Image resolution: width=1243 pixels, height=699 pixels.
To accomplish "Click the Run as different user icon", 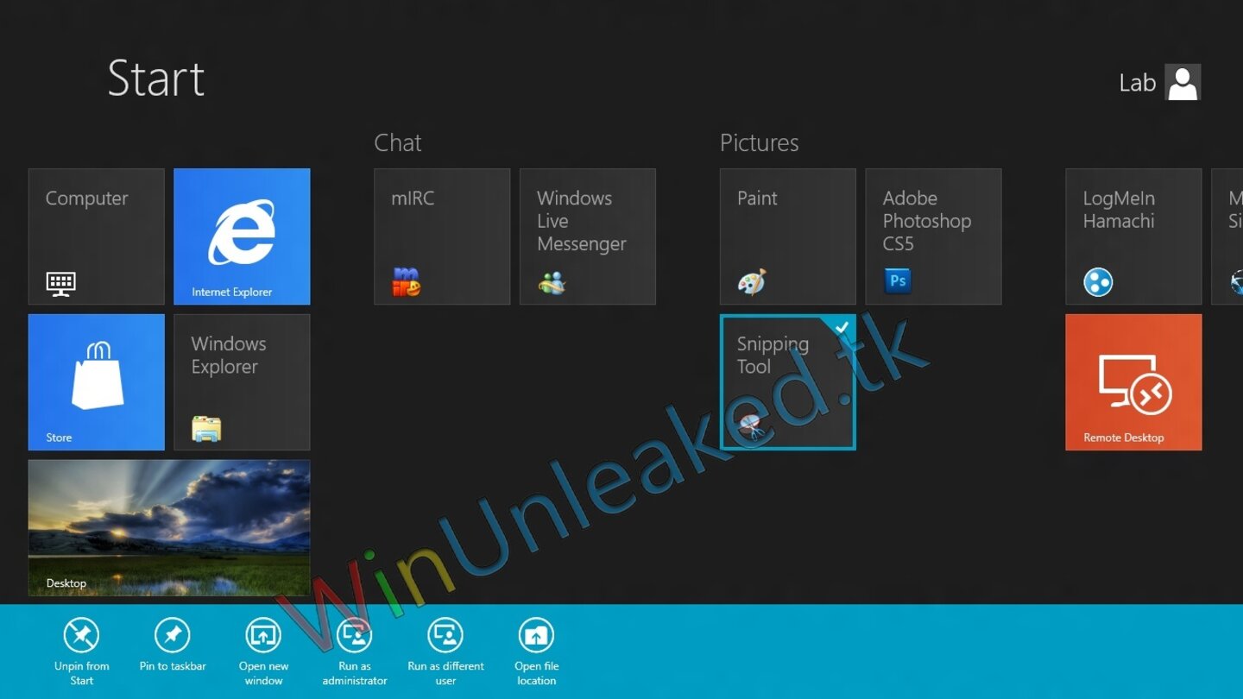I will [446, 636].
